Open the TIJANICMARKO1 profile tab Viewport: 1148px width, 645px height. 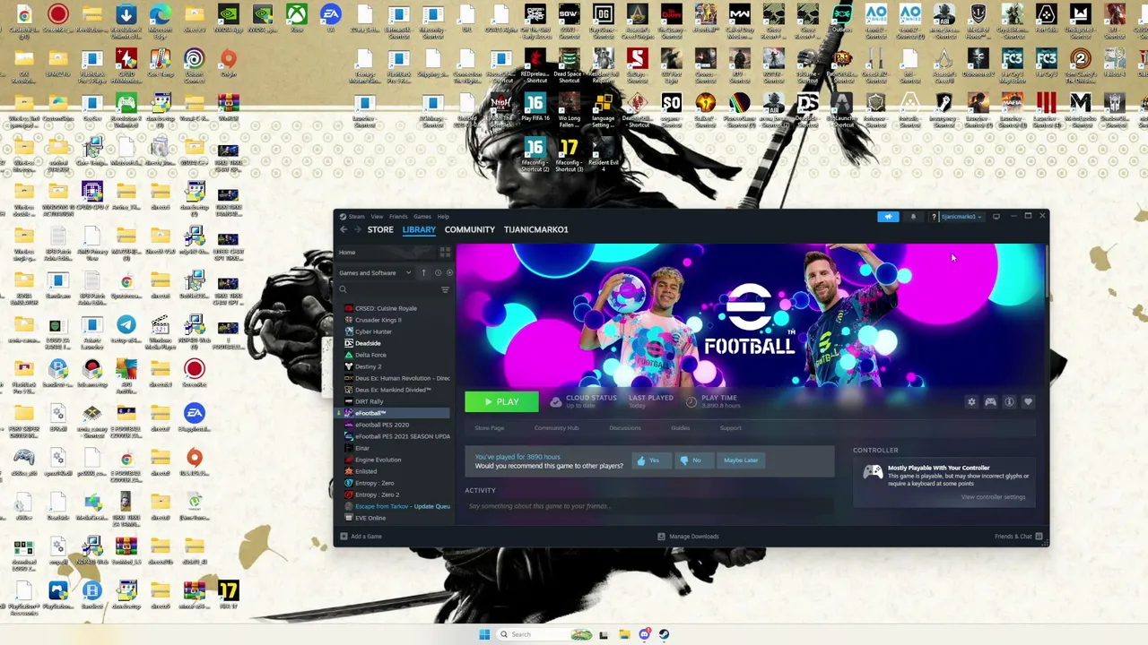pyautogui.click(x=535, y=229)
